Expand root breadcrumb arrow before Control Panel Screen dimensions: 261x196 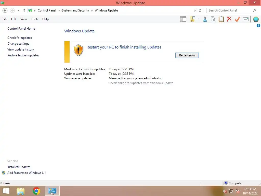tap(35, 10)
